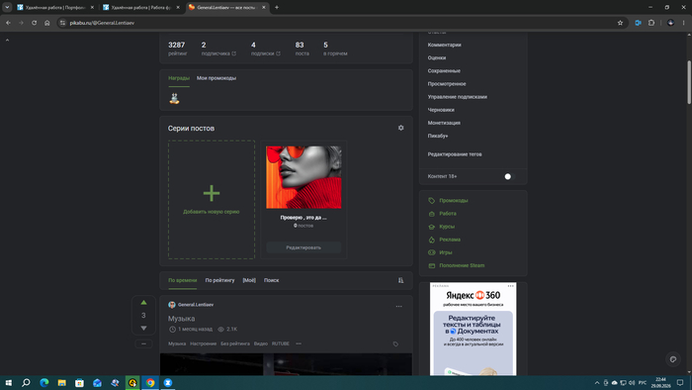Screen dimensions: 692x390
Task: Click the Пополнение Steam card icon
Action: tap(432, 266)
